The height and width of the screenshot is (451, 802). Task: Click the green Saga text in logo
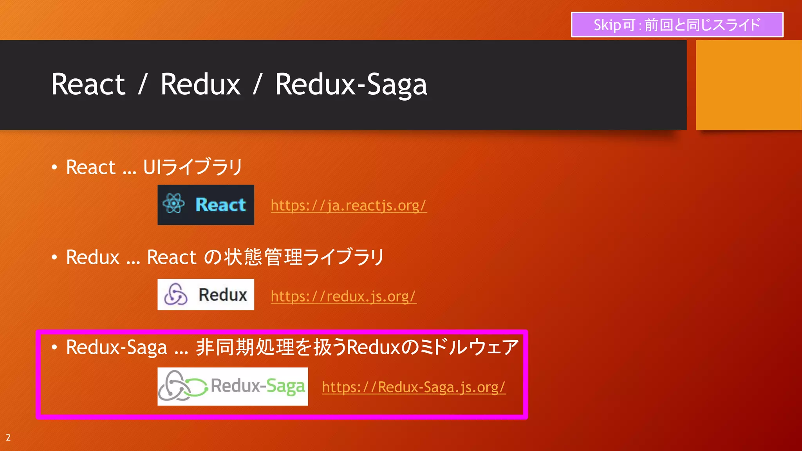(x=286, y=386)
